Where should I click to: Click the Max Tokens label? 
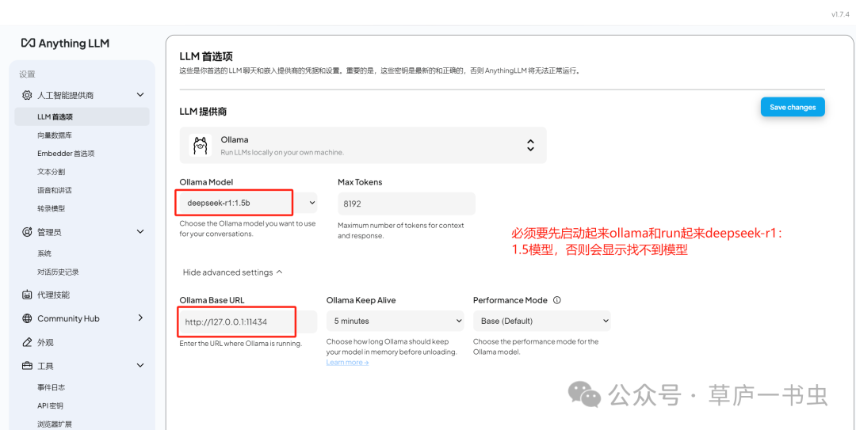point(360,182)
